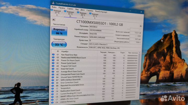This screenshot has width=188, height=105.
Task: Click status icon for Average Block Erase Count
Action: [53, 72]
